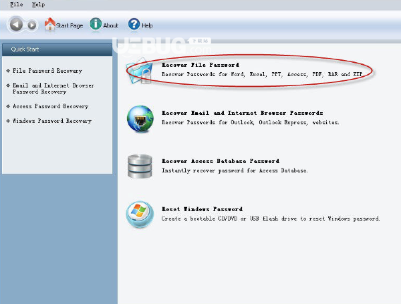Click the folder with lock icon
401x304 pixels.
140,70
